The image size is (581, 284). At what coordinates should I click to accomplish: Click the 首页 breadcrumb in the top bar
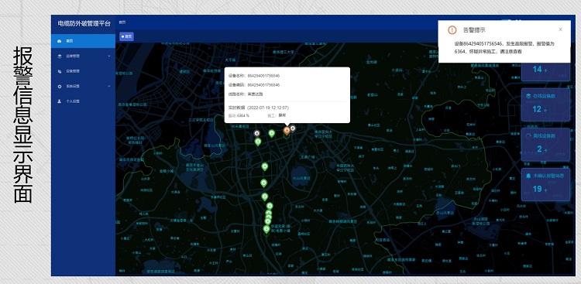[122, 22]
